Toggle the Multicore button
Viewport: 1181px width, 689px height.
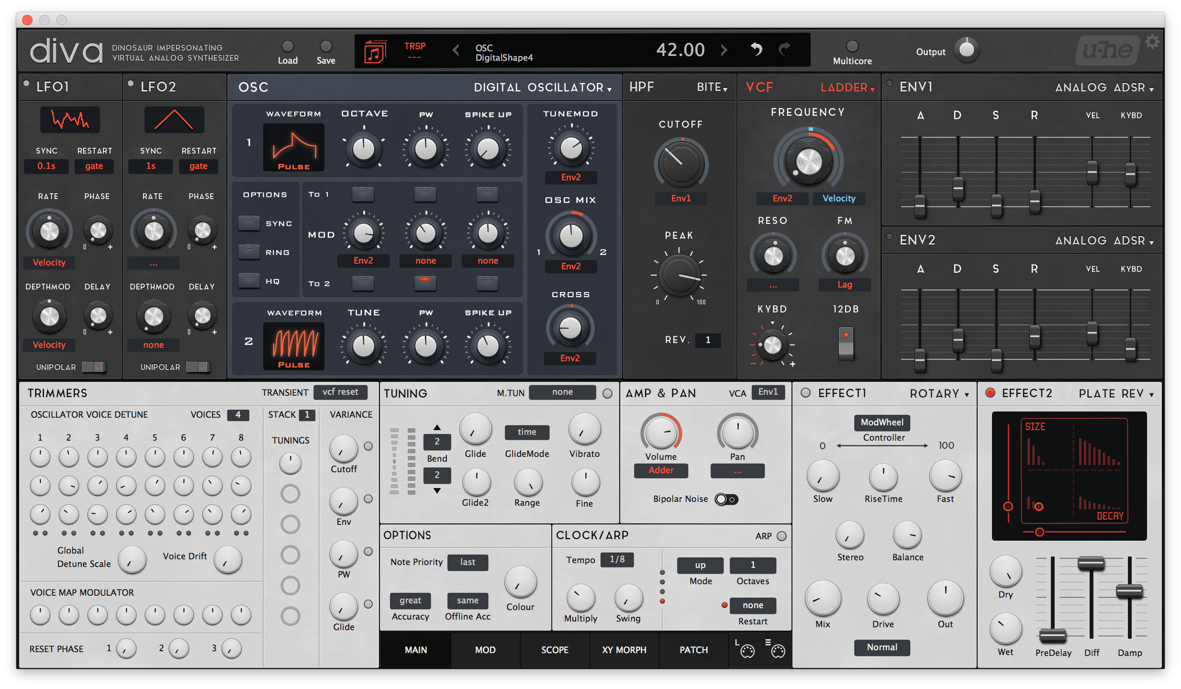pos(852,46)
